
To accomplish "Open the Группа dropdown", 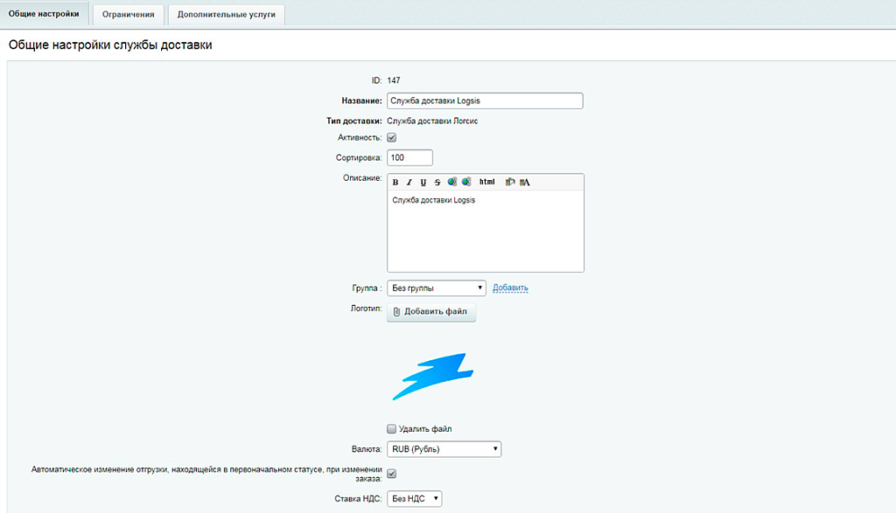I will pos(436,288).
